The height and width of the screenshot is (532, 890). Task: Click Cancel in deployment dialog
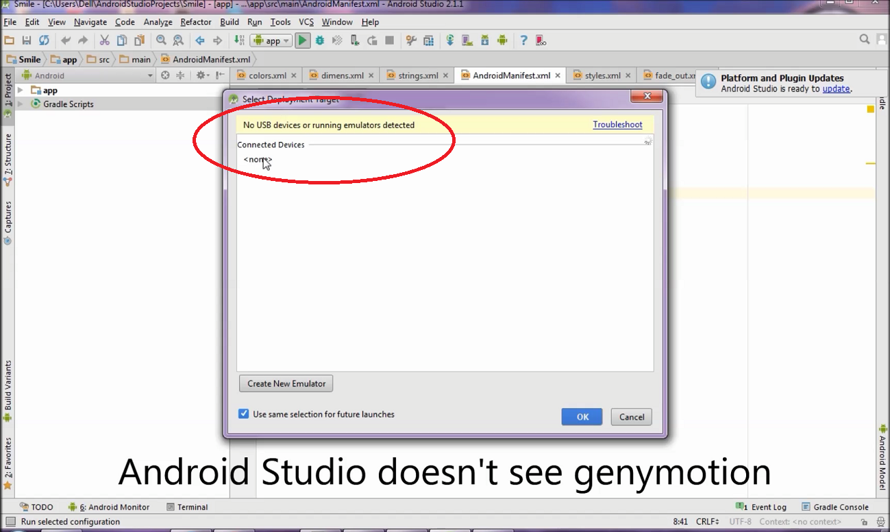click(x=632, y=417)
